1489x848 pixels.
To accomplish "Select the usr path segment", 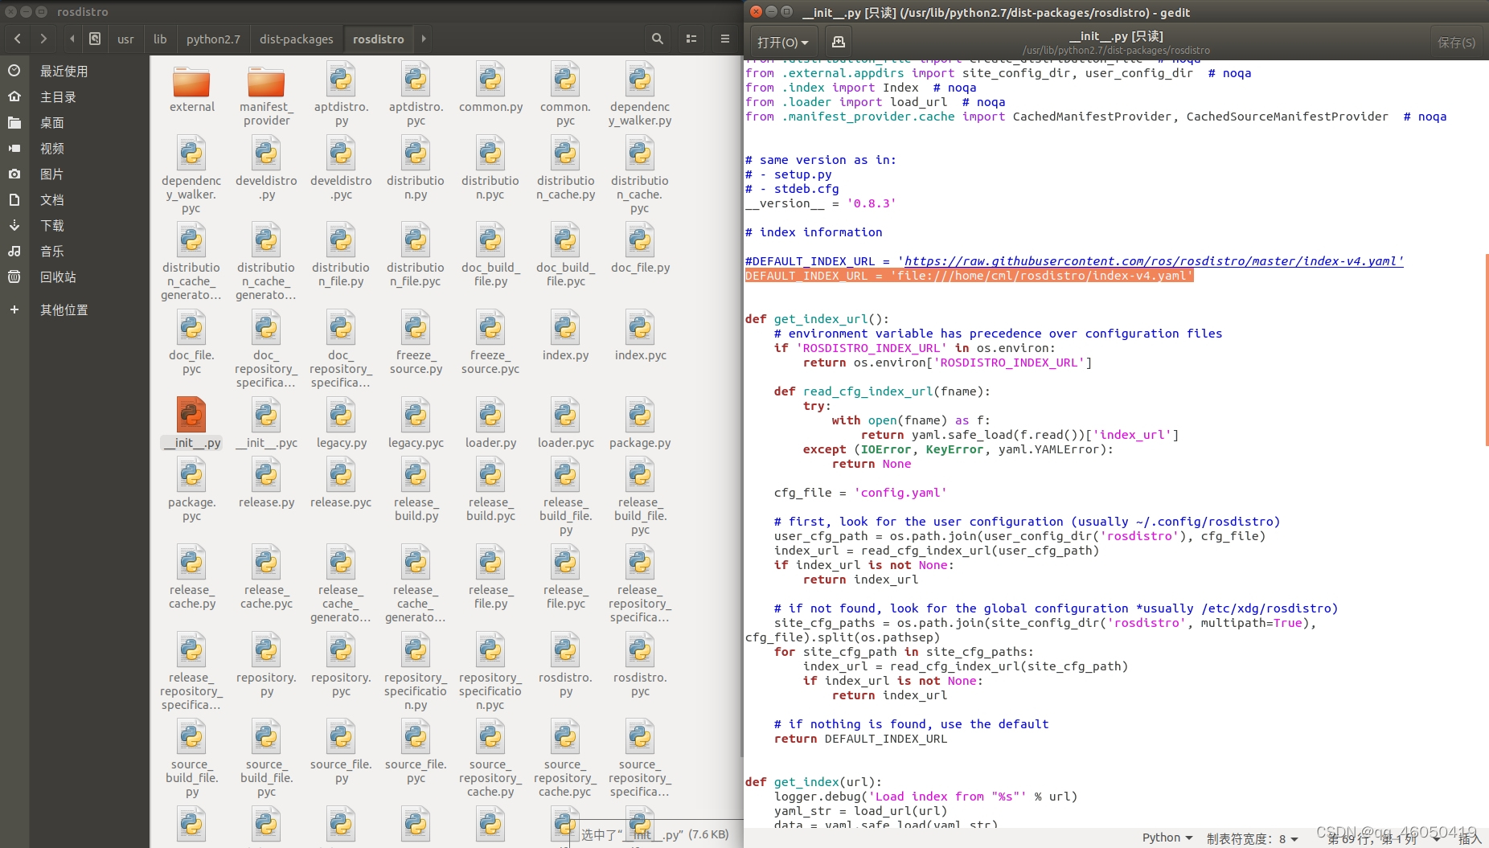I will 125,39.
